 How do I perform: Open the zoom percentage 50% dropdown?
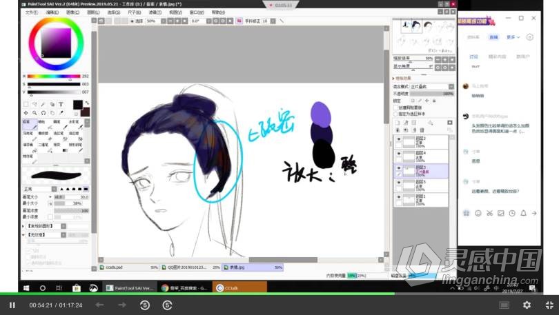[164, 21]
